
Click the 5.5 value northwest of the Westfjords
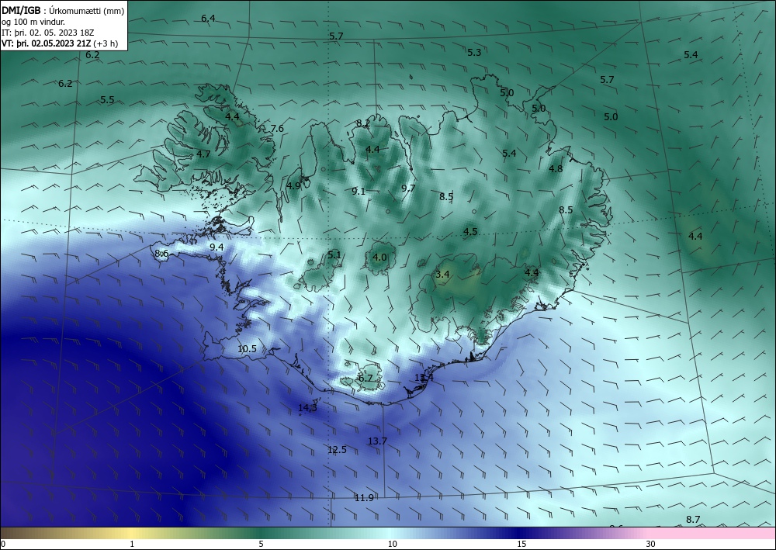(107, 100)
